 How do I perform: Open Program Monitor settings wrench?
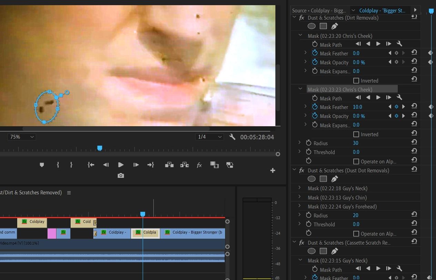[232, 137]
